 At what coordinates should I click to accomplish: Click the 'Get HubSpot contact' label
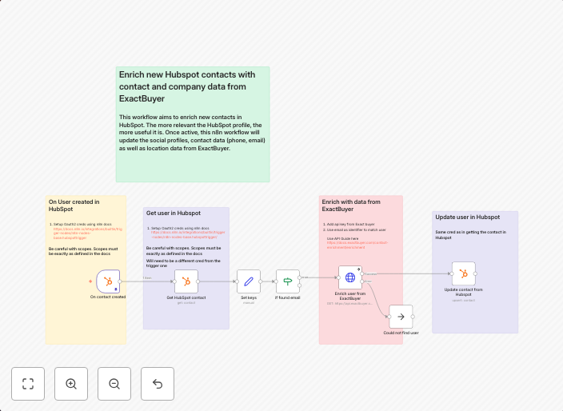click(186, 297)
